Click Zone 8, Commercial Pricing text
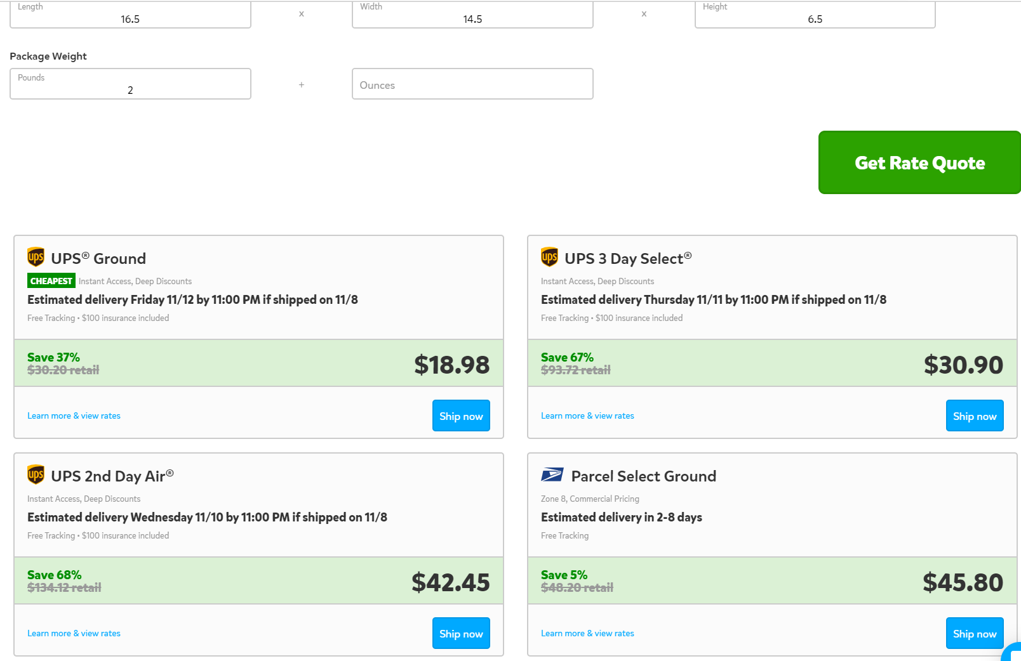The width and height of the screenshot is (1021, 661). pyautogui.click(x=590, y=499)
